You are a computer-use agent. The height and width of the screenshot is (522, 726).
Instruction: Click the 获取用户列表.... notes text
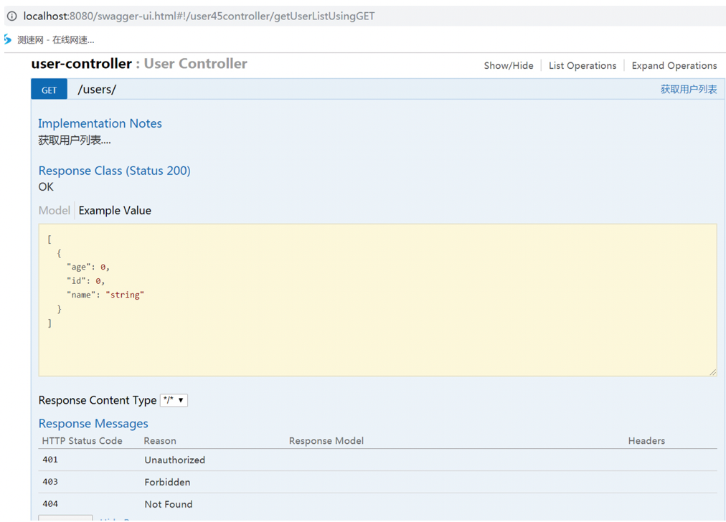point(75,141)
